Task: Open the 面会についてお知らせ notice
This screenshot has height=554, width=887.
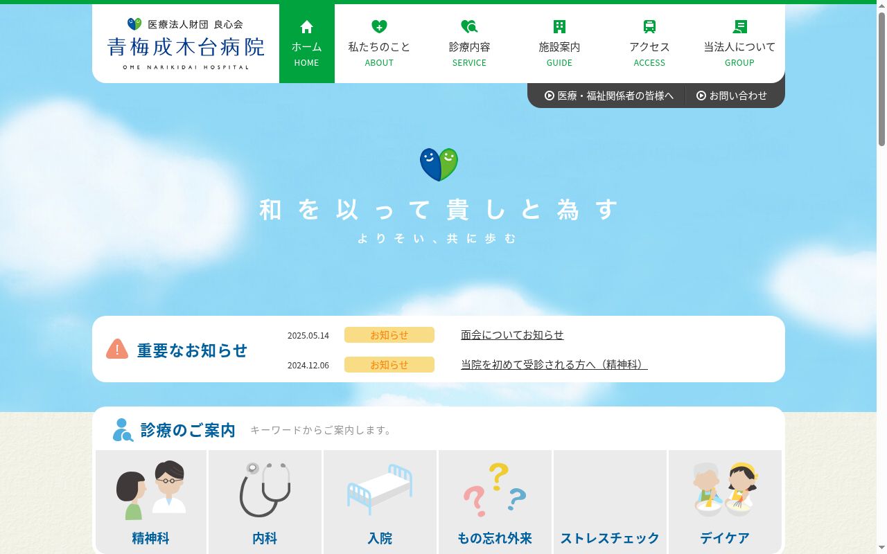Action: (x=512, y=334)
